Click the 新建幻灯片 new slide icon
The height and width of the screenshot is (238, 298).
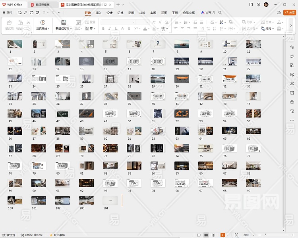point(64,23)
